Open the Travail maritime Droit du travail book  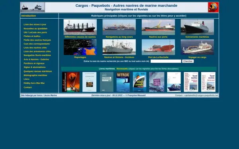[208, 82]
